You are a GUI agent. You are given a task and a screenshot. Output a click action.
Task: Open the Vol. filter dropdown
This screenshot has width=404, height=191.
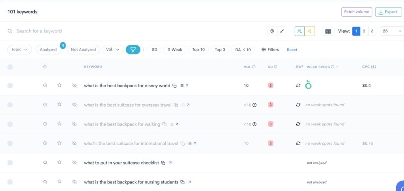click(x=113, y=49)
